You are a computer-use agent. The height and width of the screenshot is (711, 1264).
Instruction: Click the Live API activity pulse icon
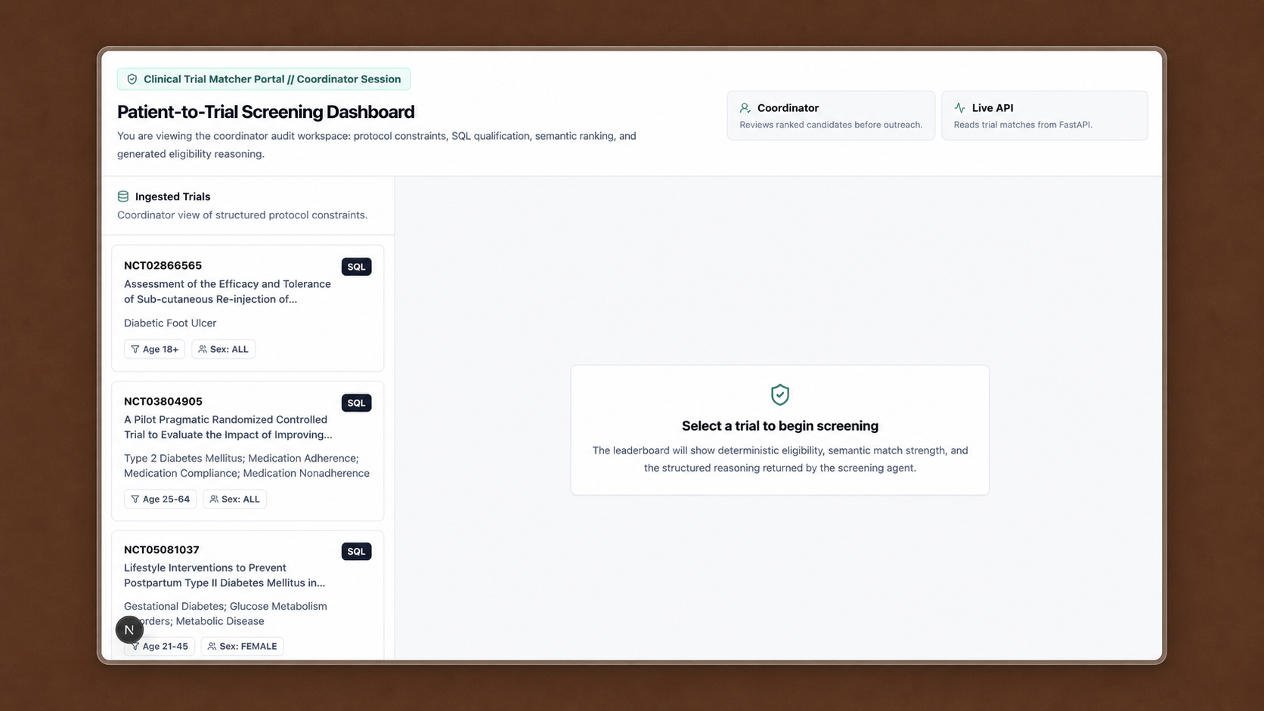click(959, 108)
